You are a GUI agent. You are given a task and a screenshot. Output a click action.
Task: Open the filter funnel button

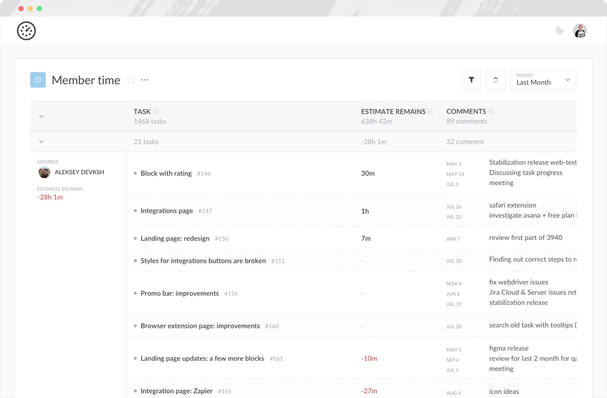pyautogui.click(x=471, y=80)
